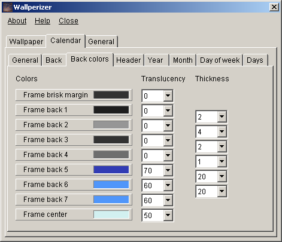Click the Wallperizer title bar app icon
The width and height of the screenshot is (282, 242).
7,7
